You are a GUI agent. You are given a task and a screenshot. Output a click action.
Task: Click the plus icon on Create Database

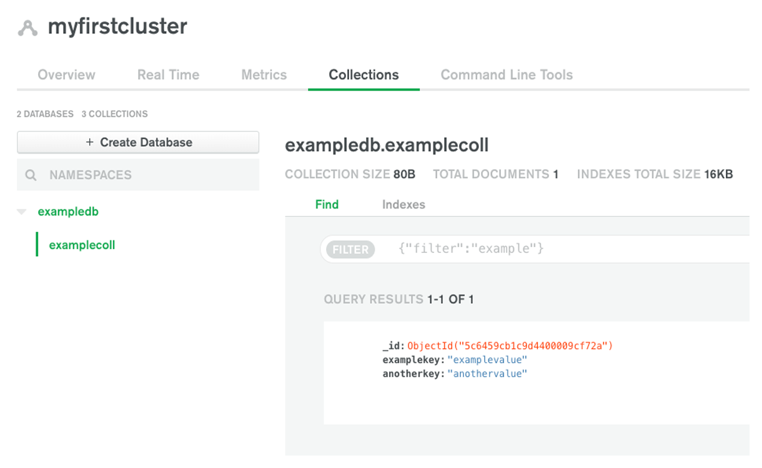tap(89, 142)
